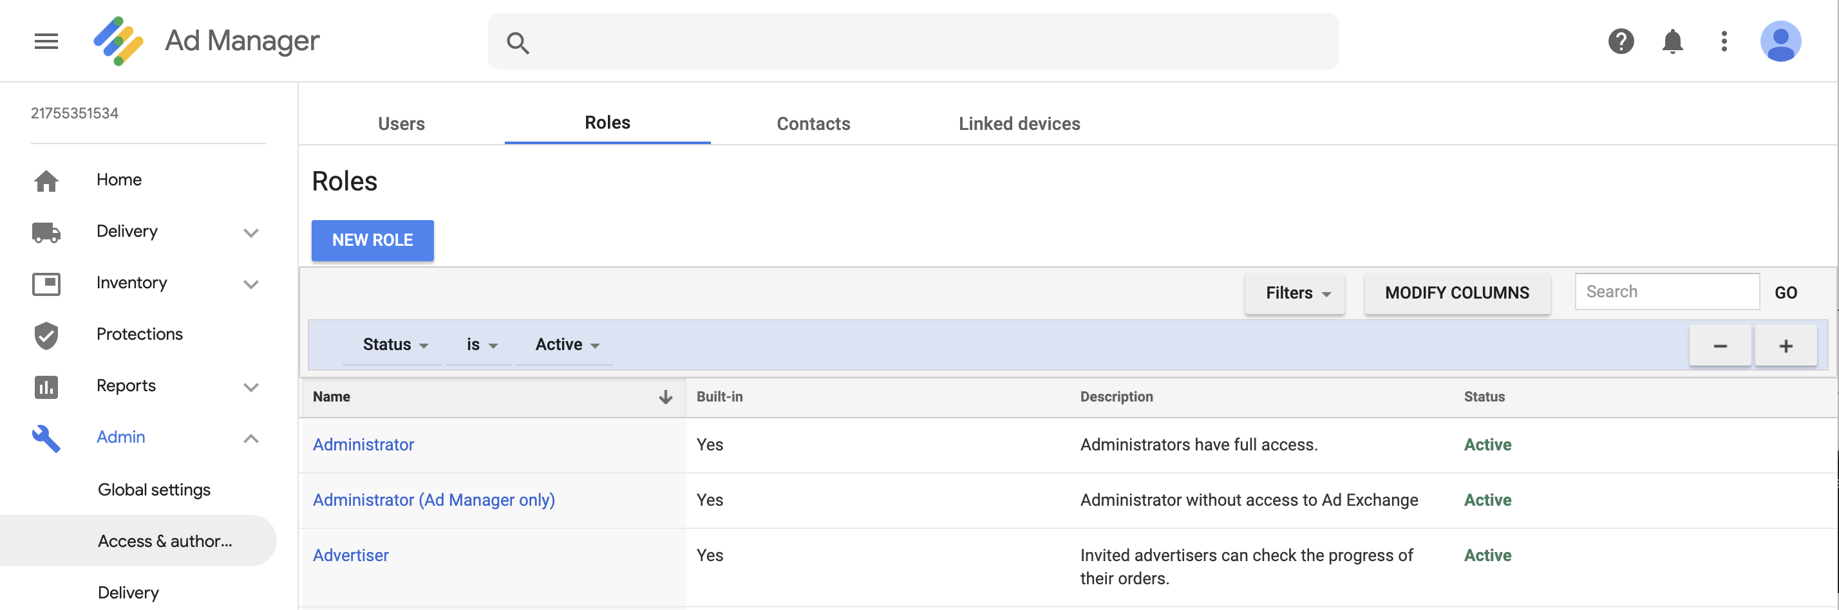Open the Status filter field dropdown
Screen dimensions: 1839x610
[x=393, y=345]
